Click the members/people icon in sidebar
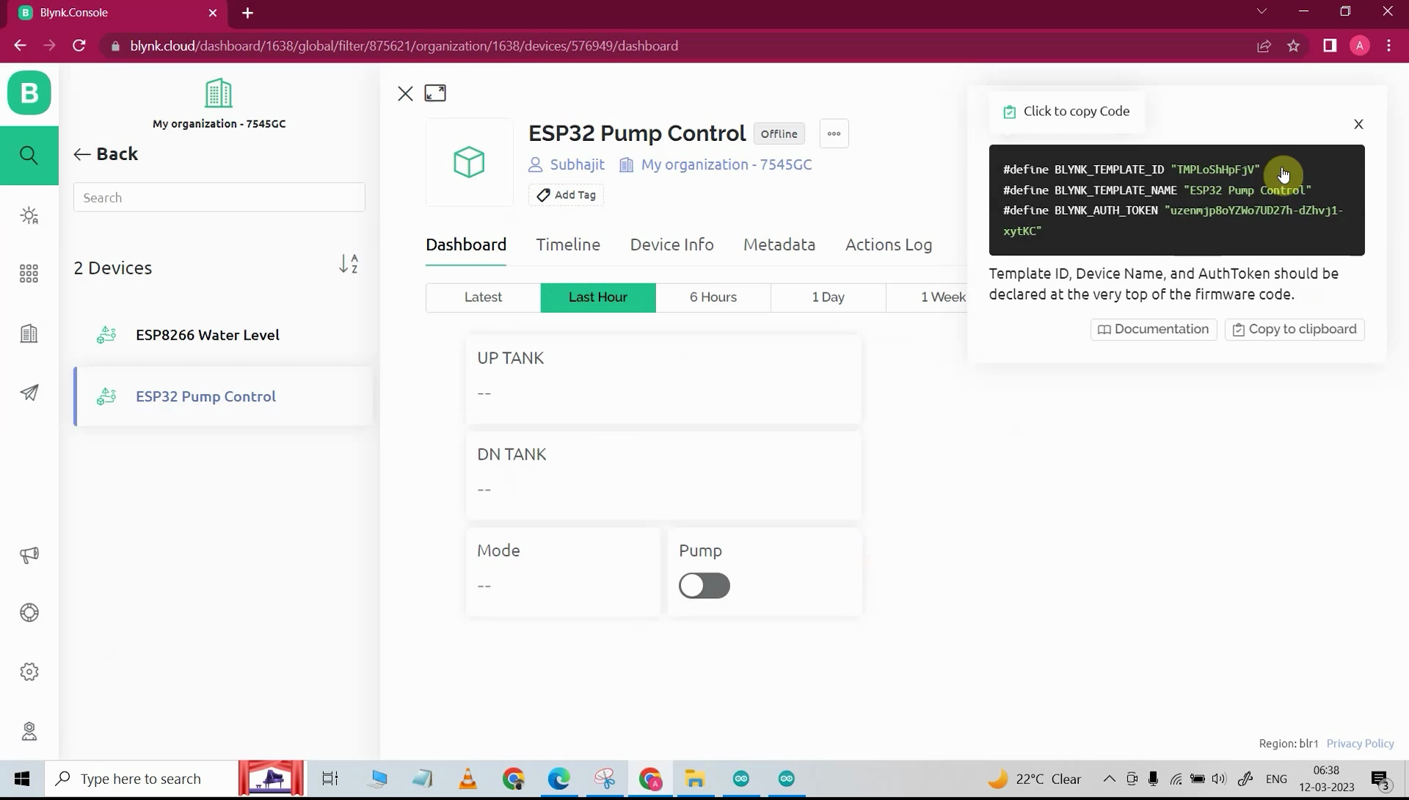The width and height of the screenshot is (1409, 800). pos(28,730)
